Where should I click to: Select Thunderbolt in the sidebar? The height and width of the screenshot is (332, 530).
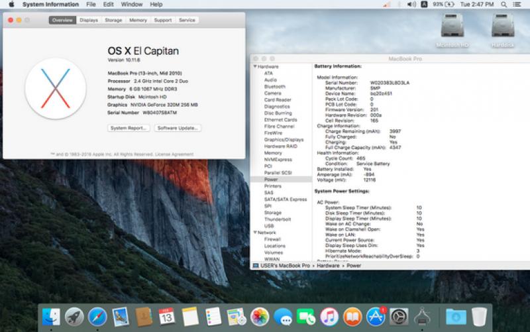click(x=278, y=219)
